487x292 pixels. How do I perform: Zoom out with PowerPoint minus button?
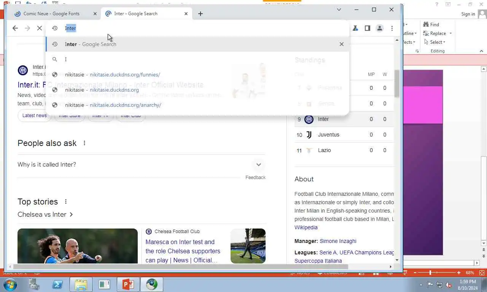[x=415, y=273]
